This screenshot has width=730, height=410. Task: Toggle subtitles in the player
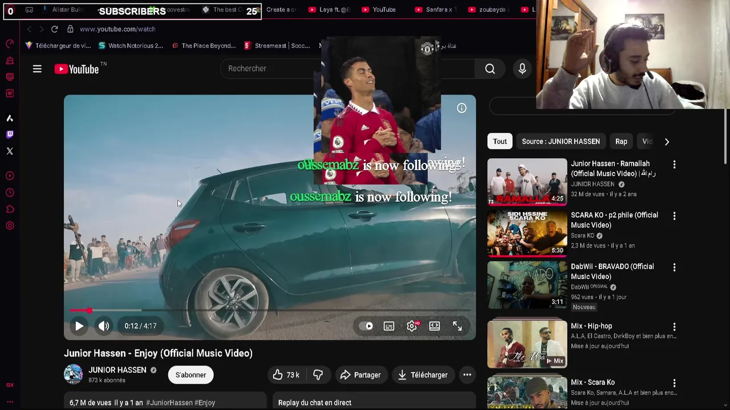tap(389, 326)
